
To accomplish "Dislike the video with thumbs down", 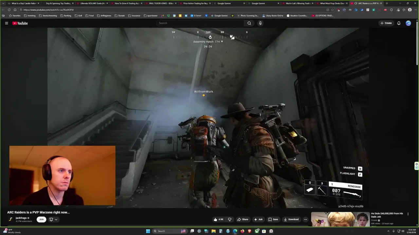I will [229, 219].
